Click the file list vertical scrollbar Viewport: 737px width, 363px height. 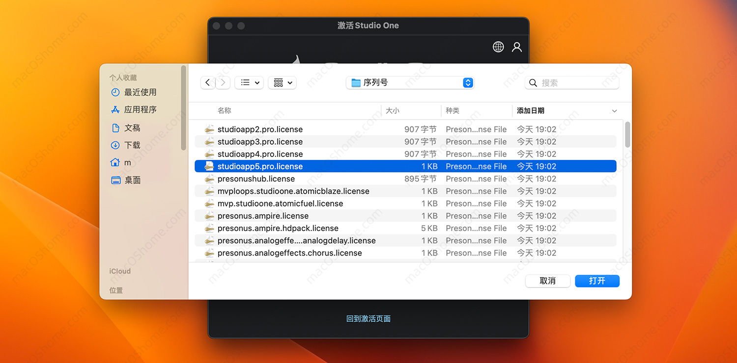[x=627, y=134]
